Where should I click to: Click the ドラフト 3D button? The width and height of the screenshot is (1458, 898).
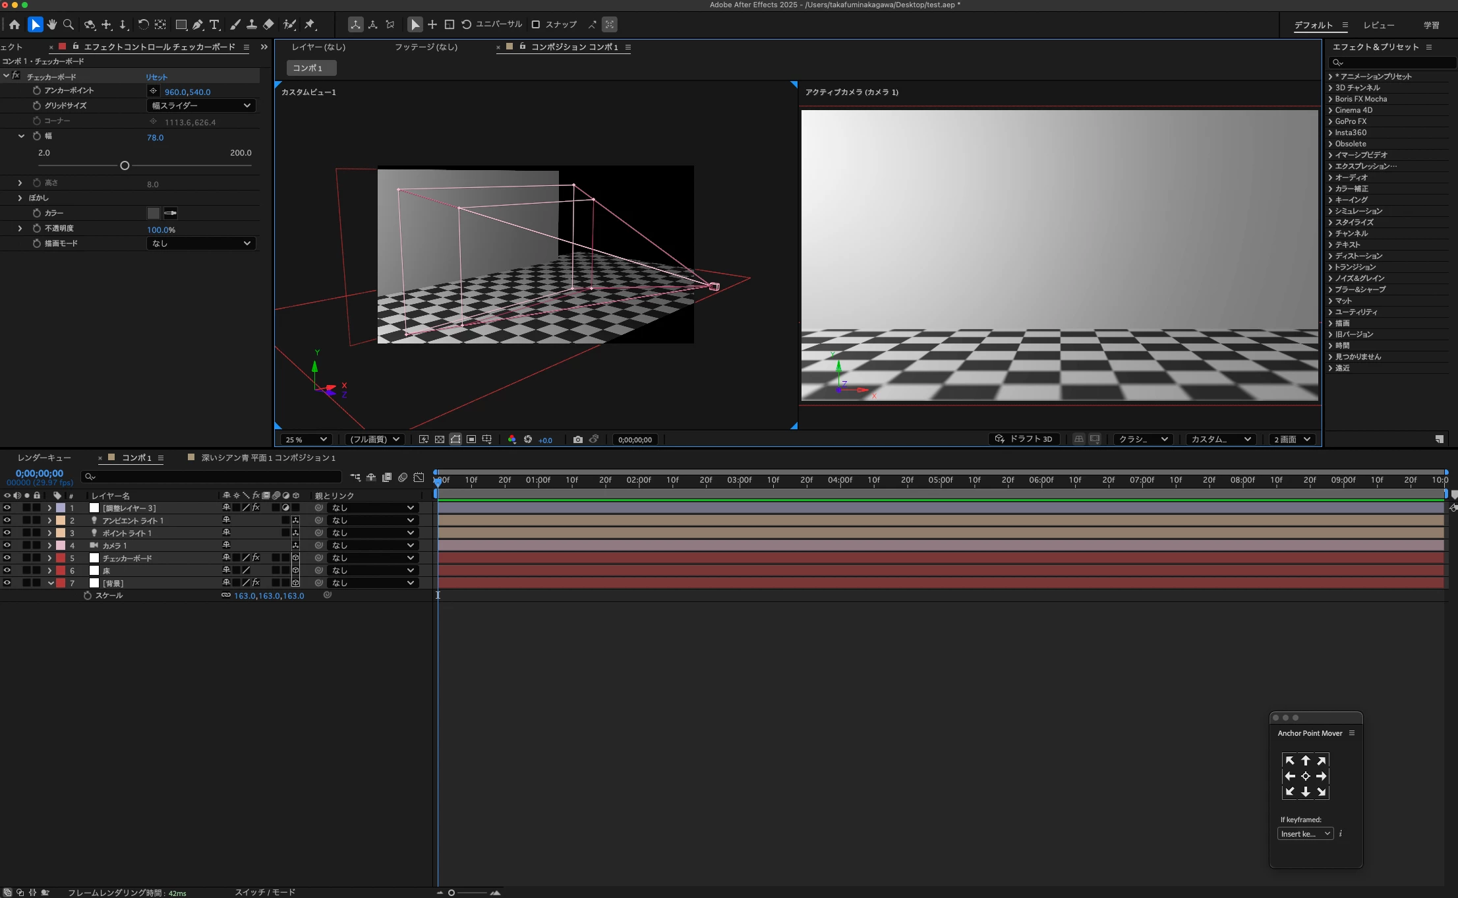(1024, 439)
